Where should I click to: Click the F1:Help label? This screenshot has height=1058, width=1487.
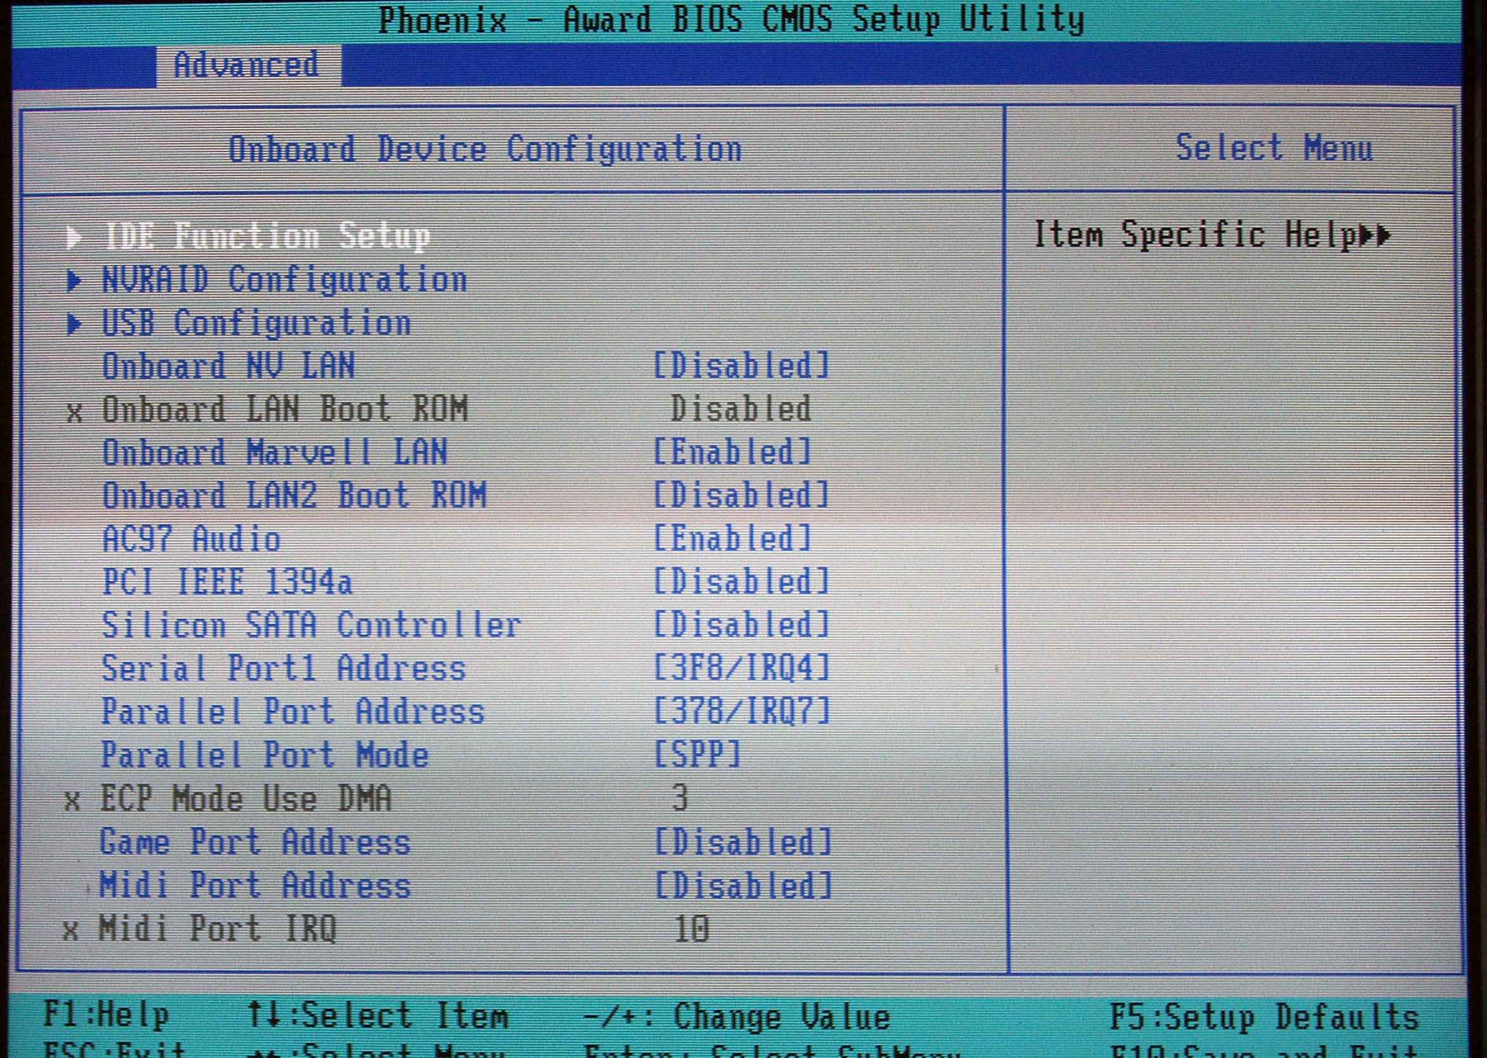coord(106,1014)
